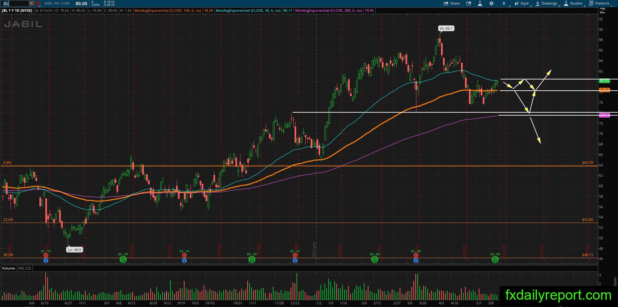The width and height of the screenshot is (618, 307).
Task: Open the Drawings dropdown menu
Action: [547, 3]
